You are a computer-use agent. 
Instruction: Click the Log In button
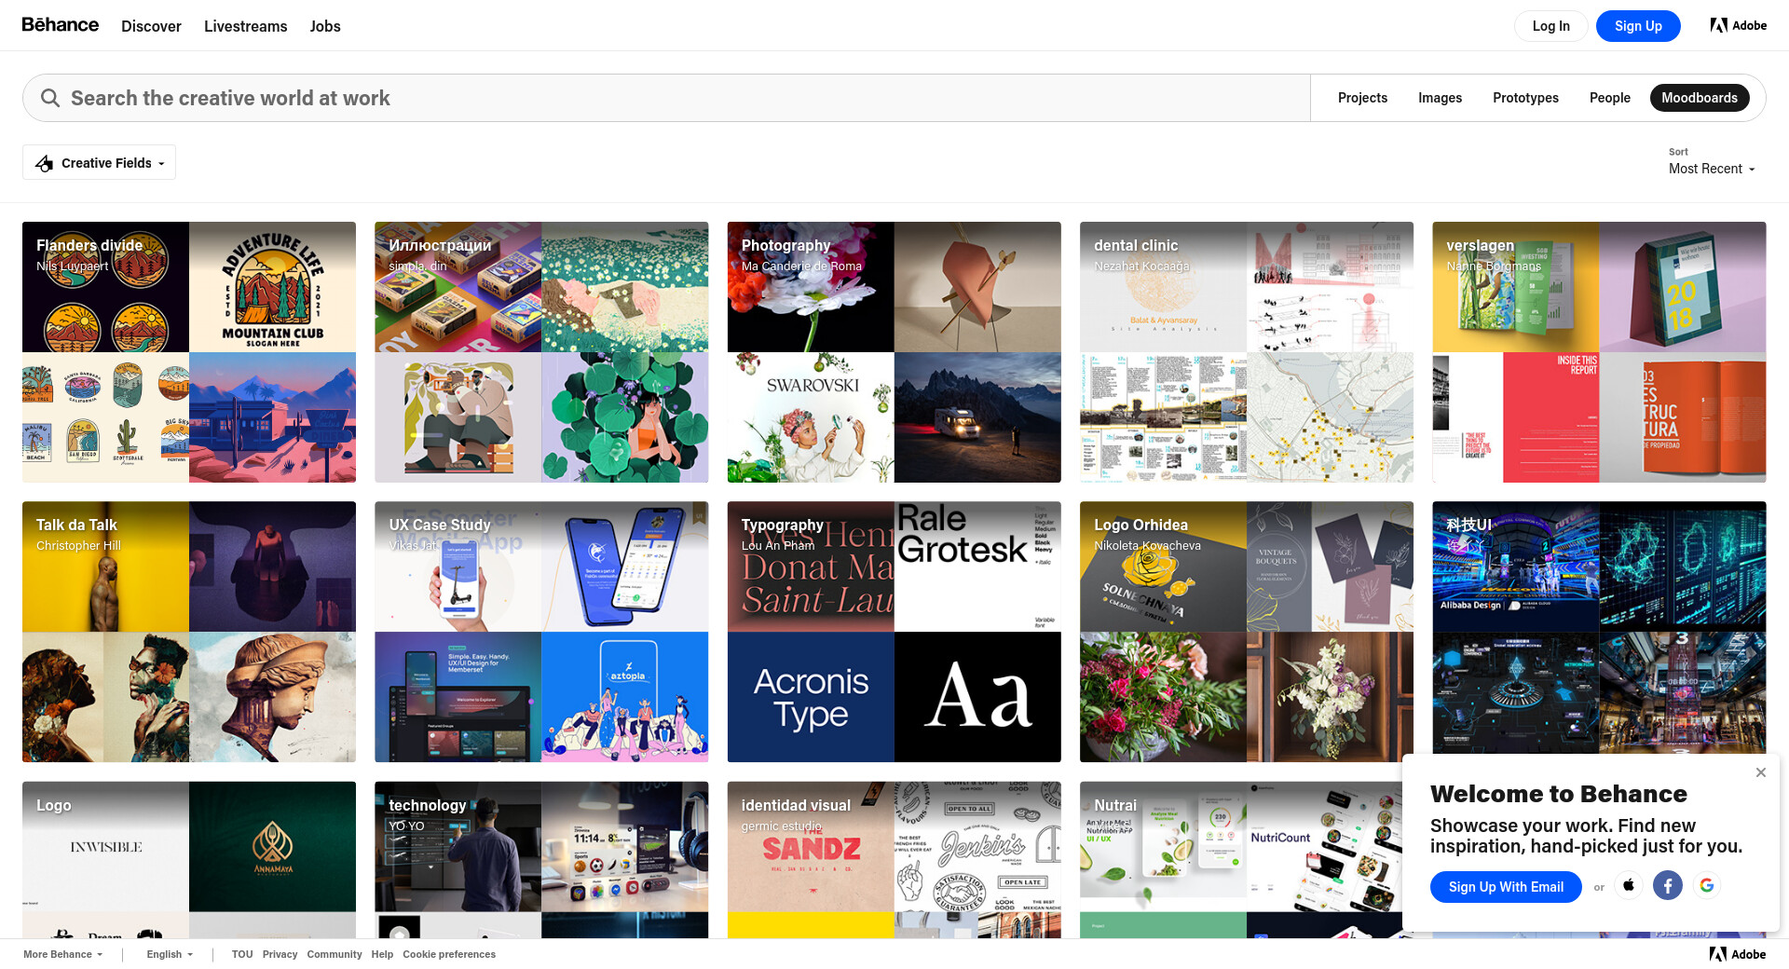point(1550,26)
